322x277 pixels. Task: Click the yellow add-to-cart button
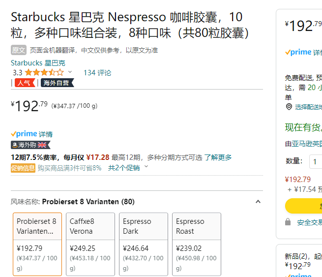point(303,206)
